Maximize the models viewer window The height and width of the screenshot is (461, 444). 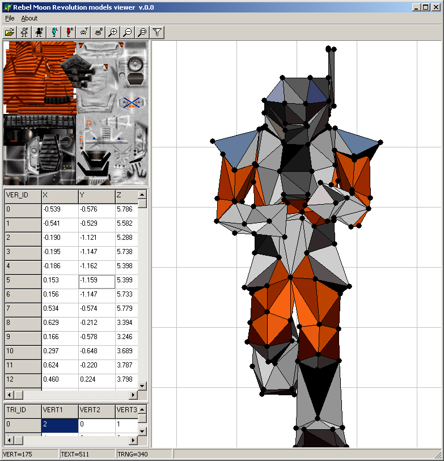click(x=425, y=7)
